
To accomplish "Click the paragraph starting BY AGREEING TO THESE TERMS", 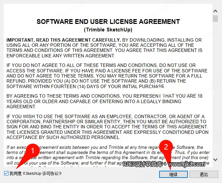I will (x=105, y=101).
